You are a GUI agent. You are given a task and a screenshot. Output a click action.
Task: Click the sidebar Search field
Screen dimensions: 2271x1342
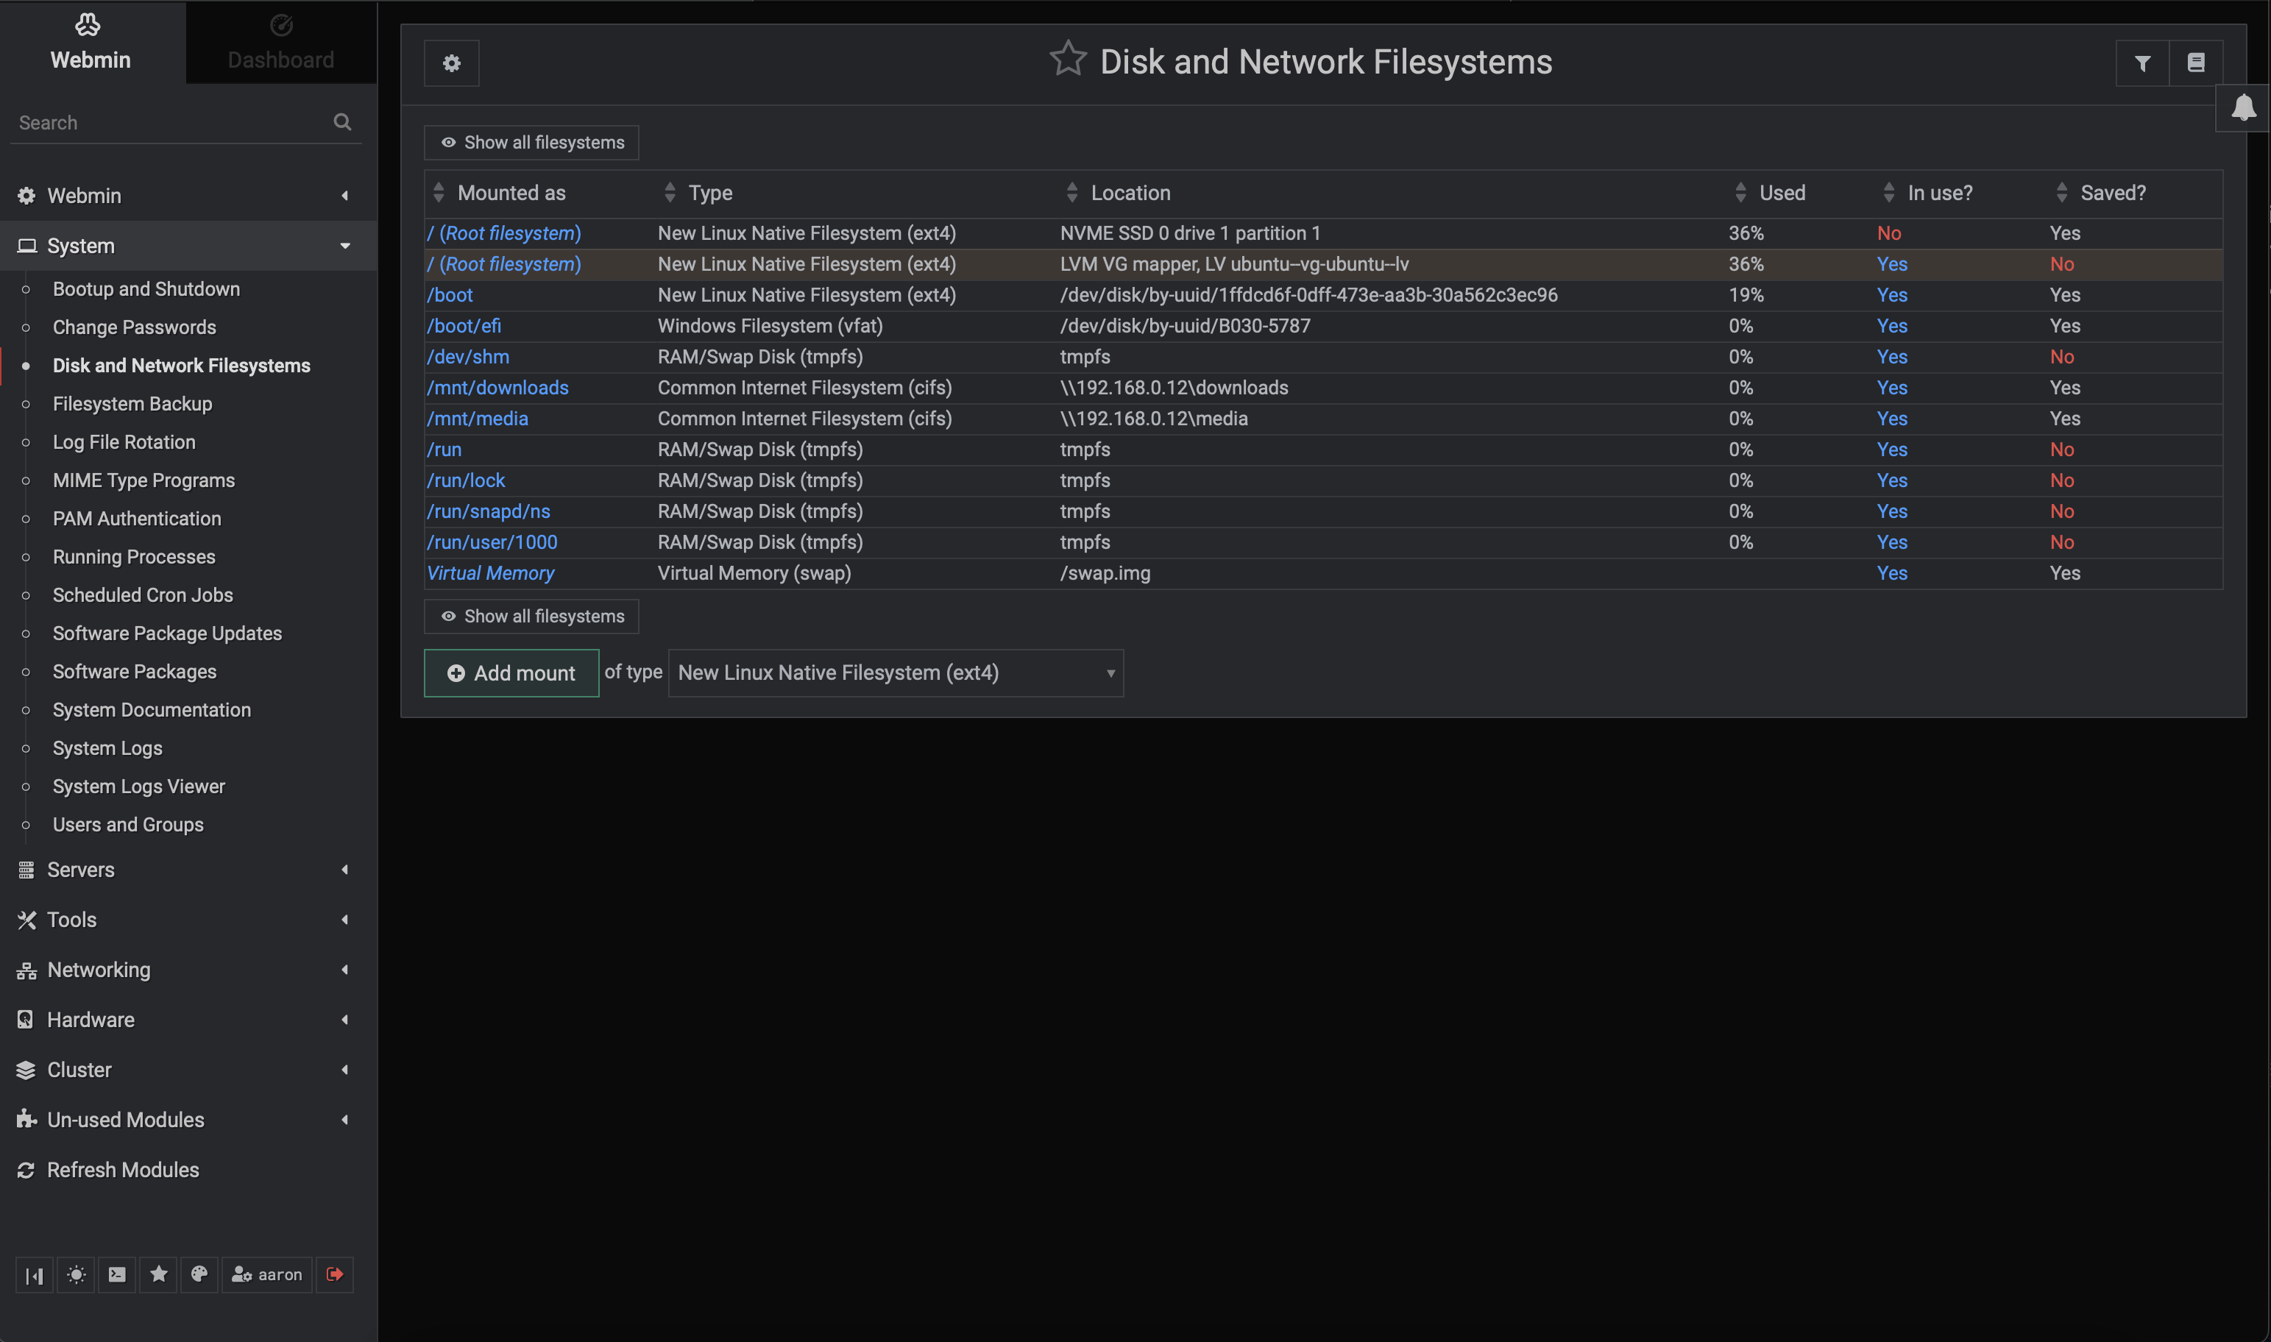tap(172, 123)
